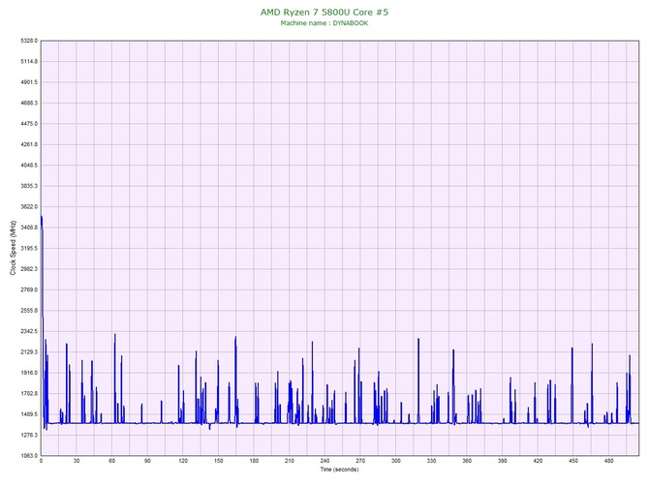Click the x-axis tick label 240
Viewport: 649px width, 486px height.
pyautogui.click(x=324, y=461)
